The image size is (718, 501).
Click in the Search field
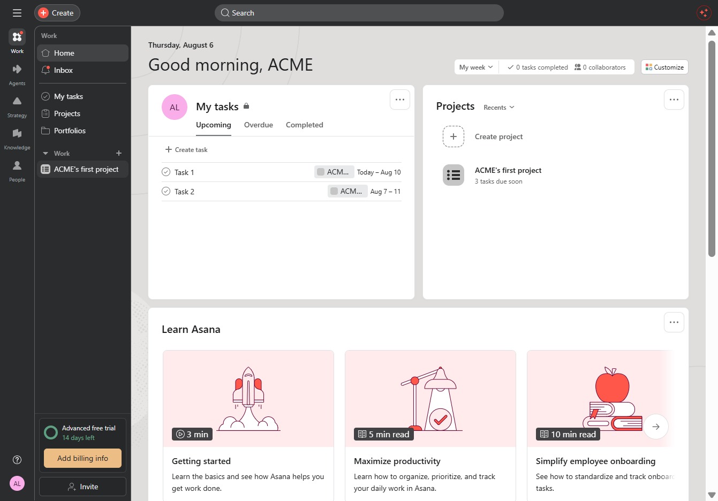click(359, 13)
